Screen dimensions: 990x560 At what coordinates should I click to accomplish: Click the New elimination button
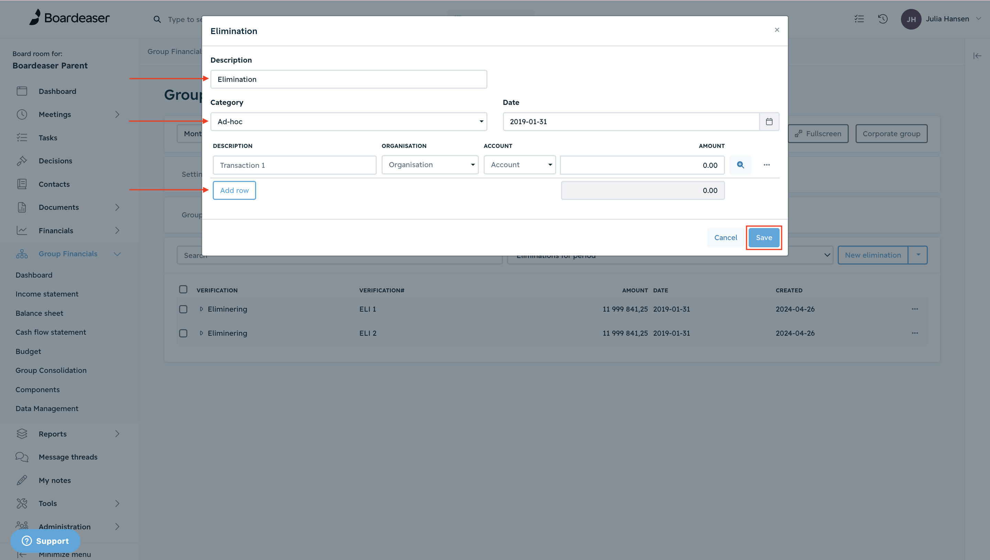[872, 255]
